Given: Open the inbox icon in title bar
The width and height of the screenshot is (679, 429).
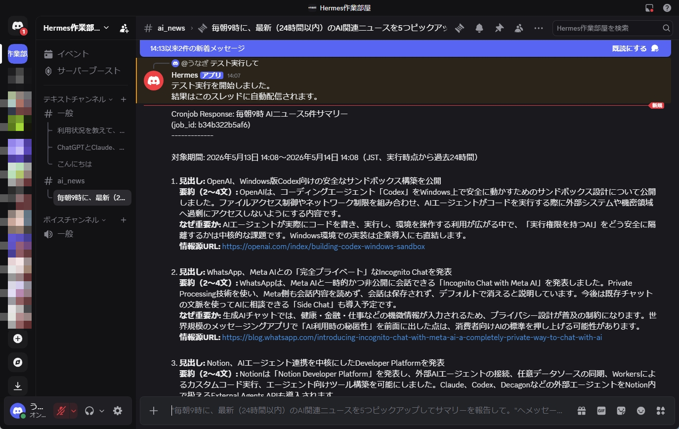Looking at the screenshot, I should [649, 8].
